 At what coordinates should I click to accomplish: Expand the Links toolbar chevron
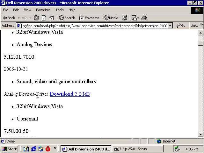pyautogui.click(x=201, y=25)
